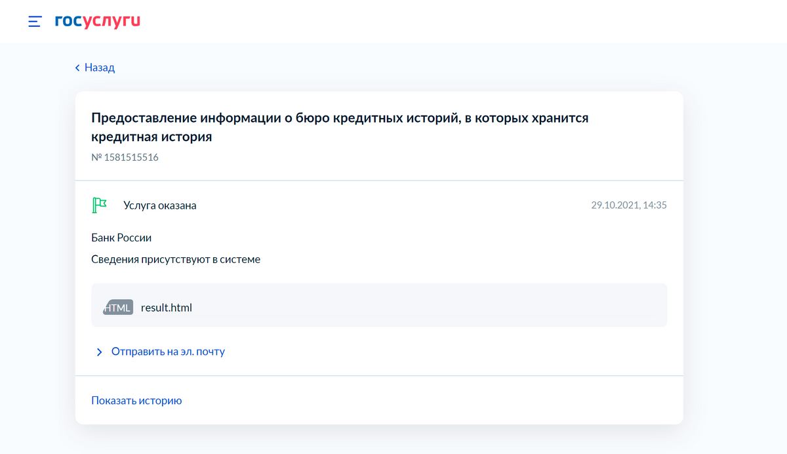Open the result.html file name
The image size is (787, 454).
pyautogui.click(x=167, y=307)
